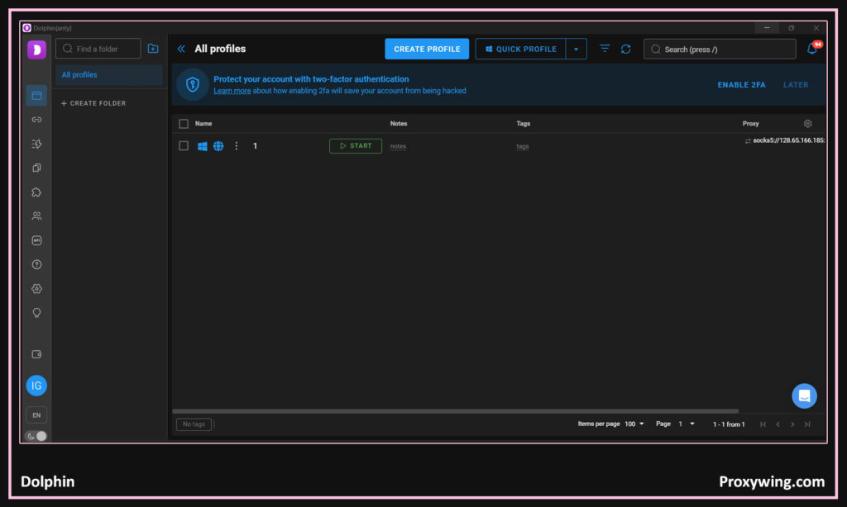
Task: Open the support chat bubble
Action: pos(804,396)
